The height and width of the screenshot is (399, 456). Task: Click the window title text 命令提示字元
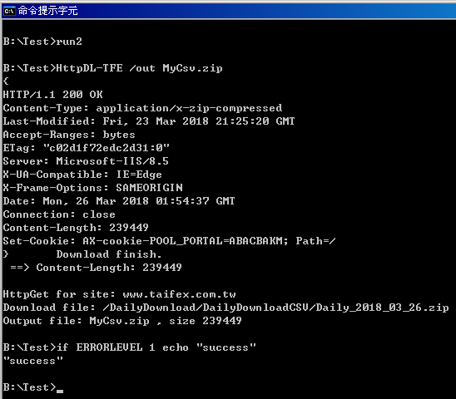[48, 11]
